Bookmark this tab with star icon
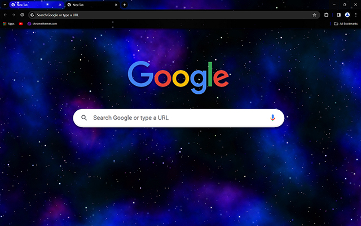The image size is (361, 226). point(314,15)
